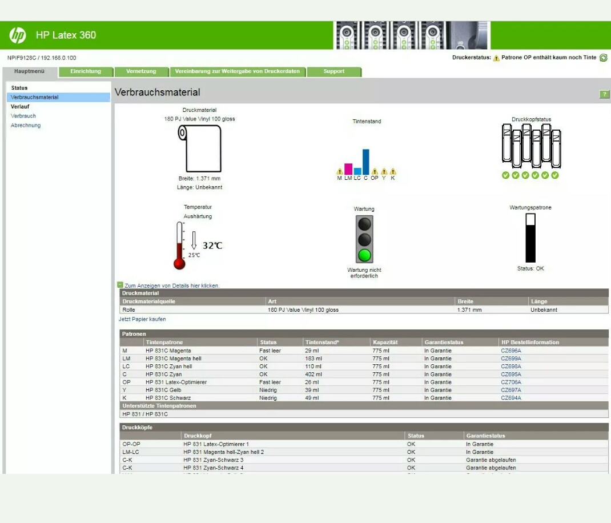Click 'Zum Anzeigen von Details hier klicken'
The height and width of the screenshot is (523, 611).
point(172,285)
